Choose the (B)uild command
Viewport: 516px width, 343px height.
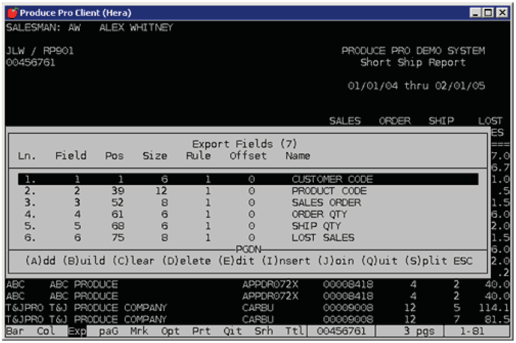point(84,261)
